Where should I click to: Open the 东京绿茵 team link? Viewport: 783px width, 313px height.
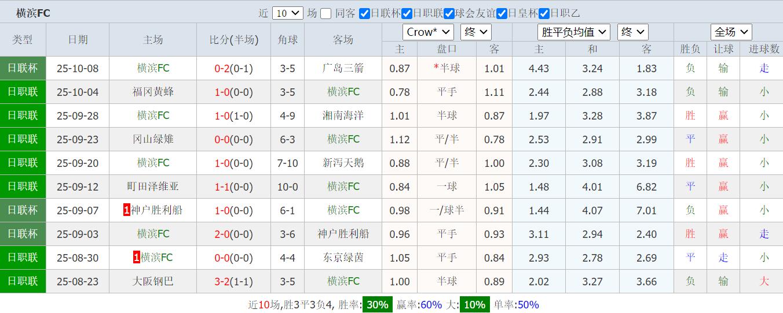(x=343, y=258)
